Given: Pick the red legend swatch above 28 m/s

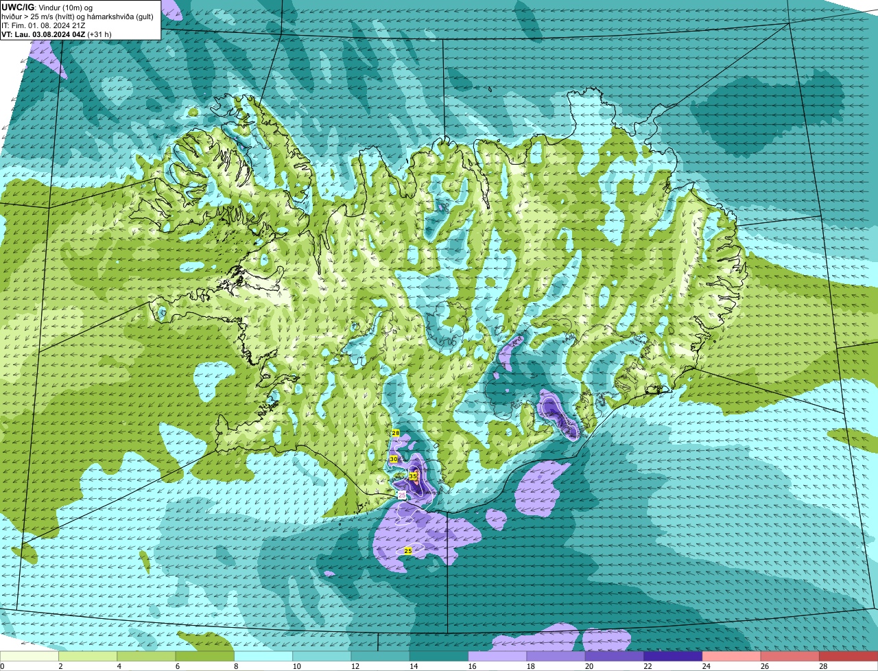Looking at the screenshot, I should [848, 656].
